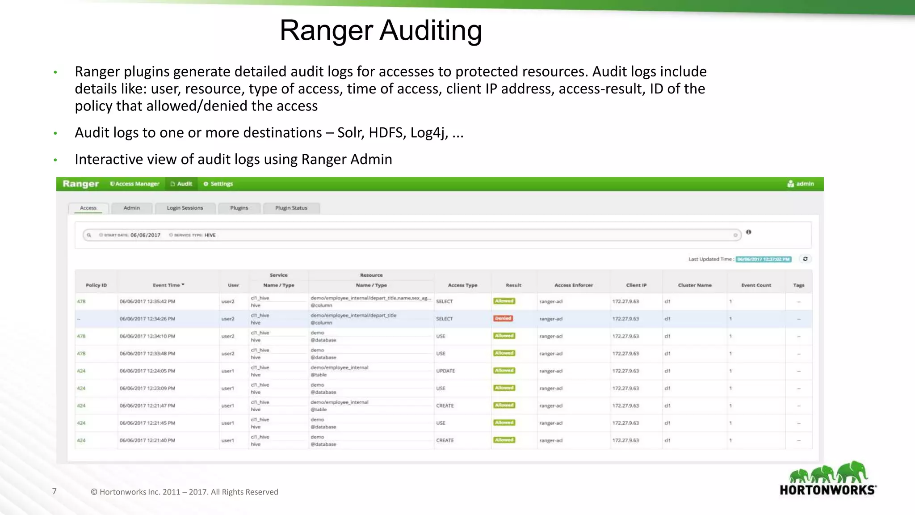Image resolution: width=915 pixels, height=515 pixels.
Task: Switch to the Access tab
Action: pyautogui.click(x=88, y=208)
